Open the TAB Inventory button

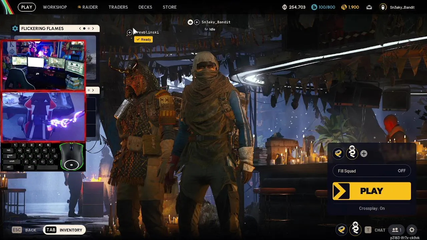pyautogui.click(x=64, y=230)
